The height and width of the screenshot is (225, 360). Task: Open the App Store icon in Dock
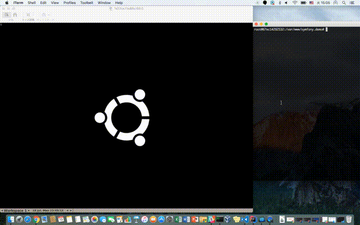(161, 219)
